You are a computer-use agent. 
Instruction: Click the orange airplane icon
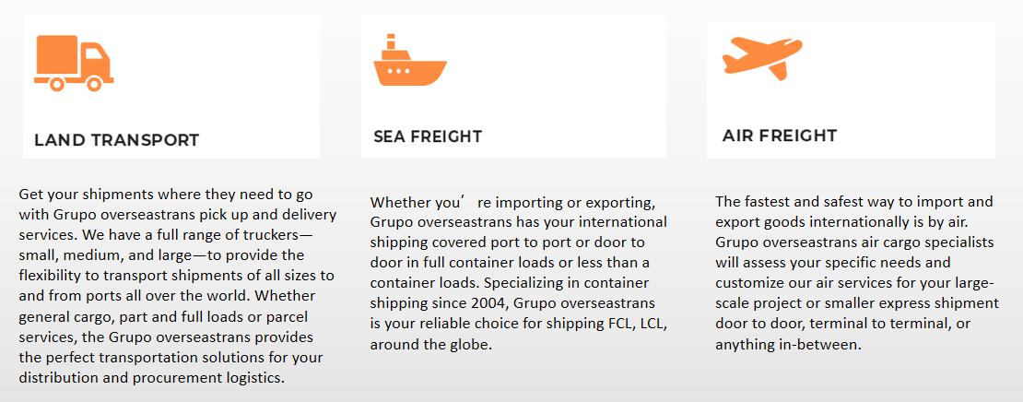[x=762, y=58]
